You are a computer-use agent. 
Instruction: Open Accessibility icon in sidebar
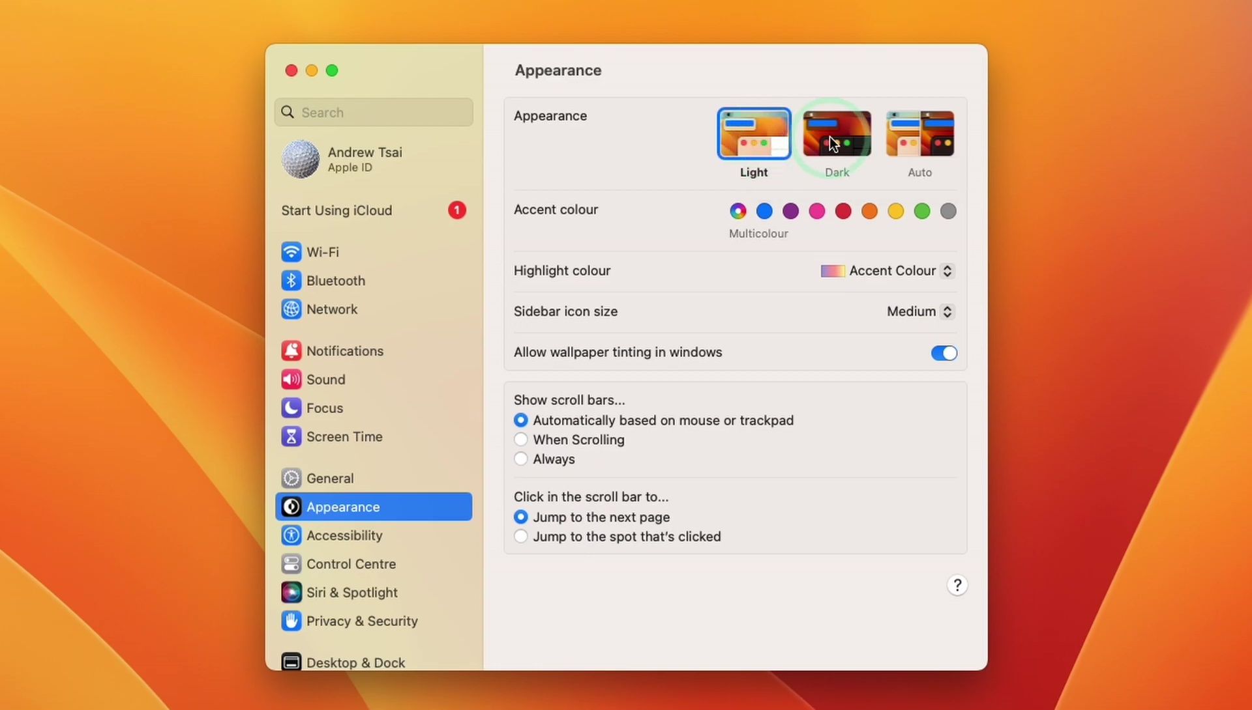click(291, 535)
